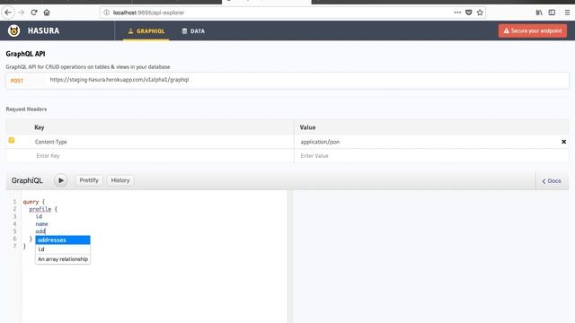Open the browser Library icon

[539, 13]
